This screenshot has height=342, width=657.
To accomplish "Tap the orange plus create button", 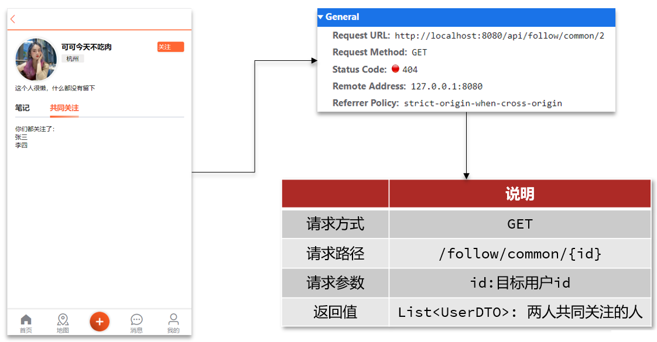I will coord(100,322).
